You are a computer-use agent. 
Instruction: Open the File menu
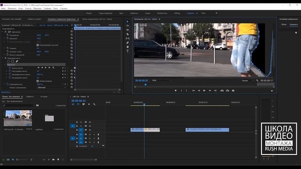3,8
